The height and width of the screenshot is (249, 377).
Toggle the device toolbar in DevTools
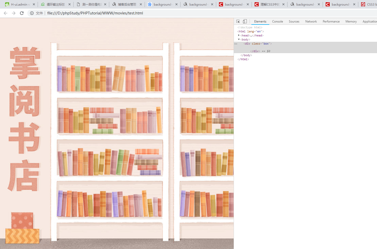click(245, 22)
